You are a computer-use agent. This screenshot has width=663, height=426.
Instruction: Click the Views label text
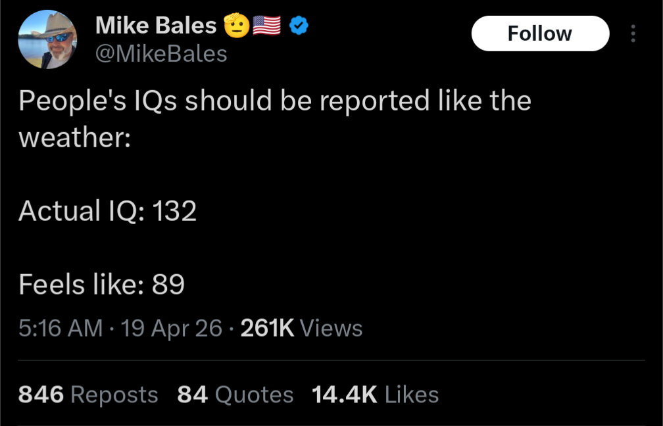[331, 328]
